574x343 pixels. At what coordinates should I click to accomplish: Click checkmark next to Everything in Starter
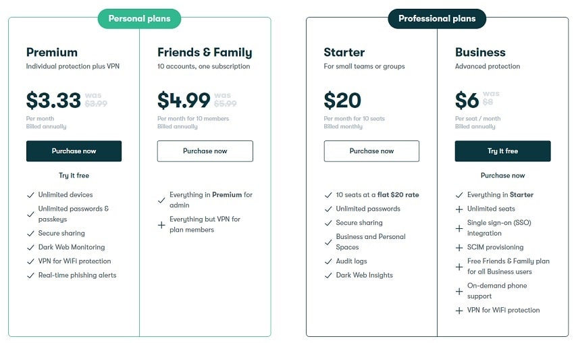pyautogui.click(x=459, y=195)
